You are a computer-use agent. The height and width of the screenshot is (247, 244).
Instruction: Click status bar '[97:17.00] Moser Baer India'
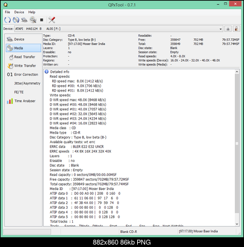click(x=198, y=231)
